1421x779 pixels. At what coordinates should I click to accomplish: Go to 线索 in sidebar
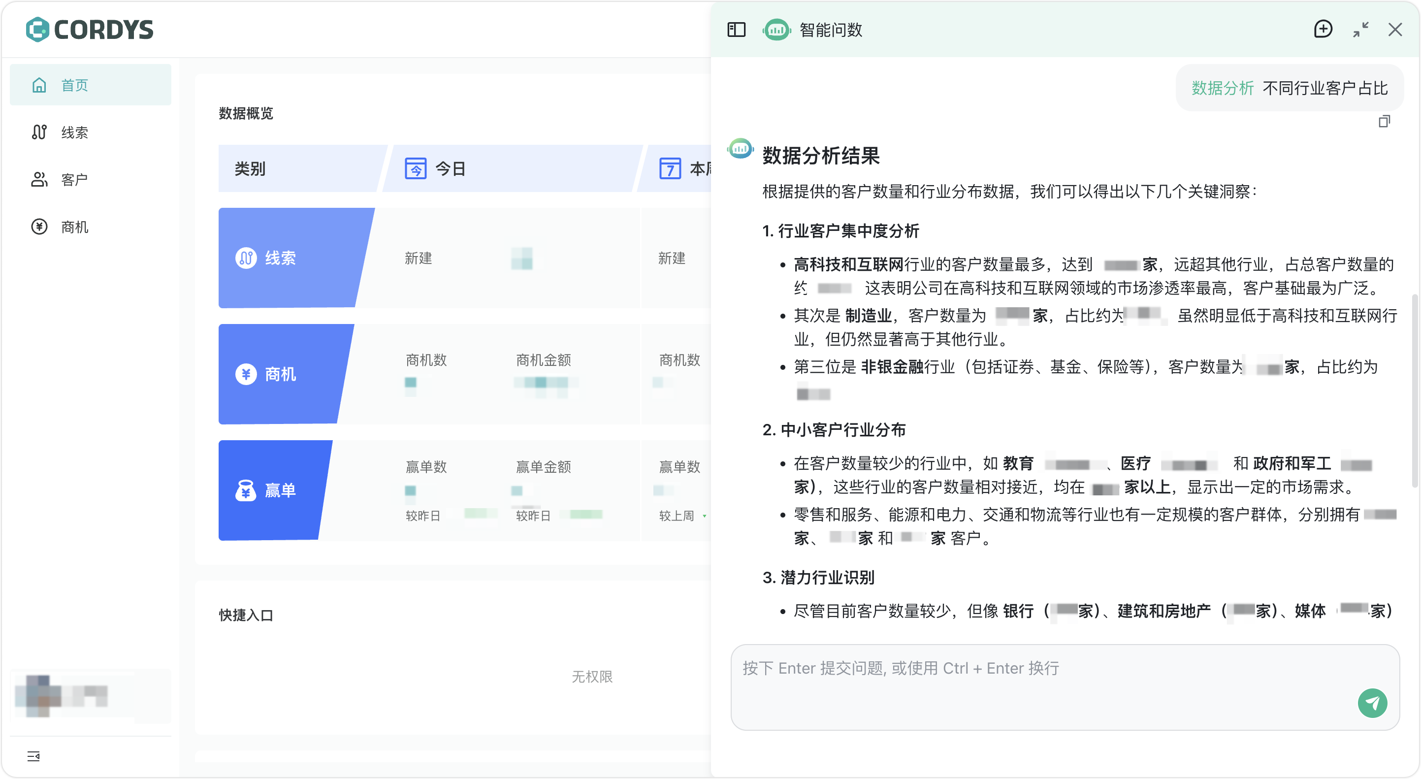[74, 132]
